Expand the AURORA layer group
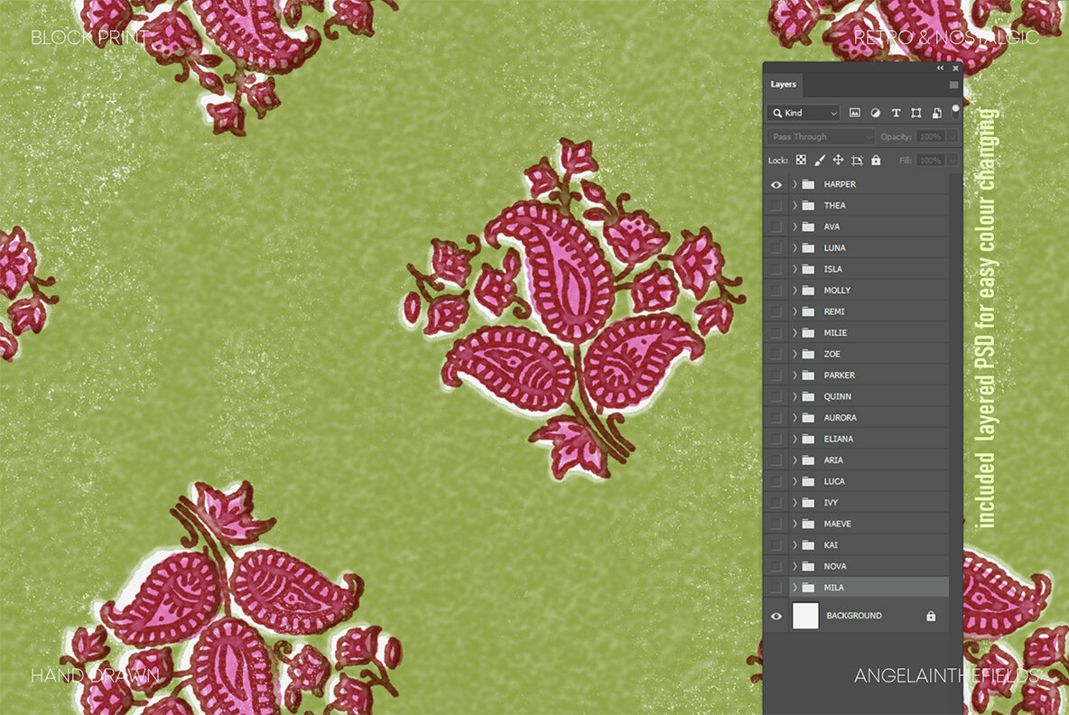This screenshot has width=1069, height=715. 794,417
